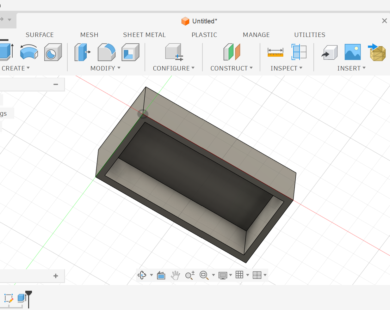Open the CREATE dropdown menu

16,68
